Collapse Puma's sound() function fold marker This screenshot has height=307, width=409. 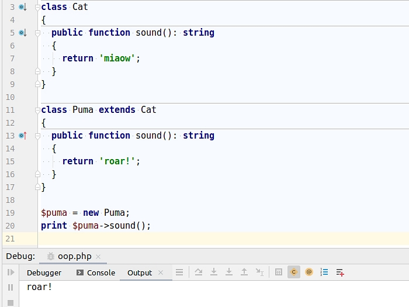click(37, 136)
